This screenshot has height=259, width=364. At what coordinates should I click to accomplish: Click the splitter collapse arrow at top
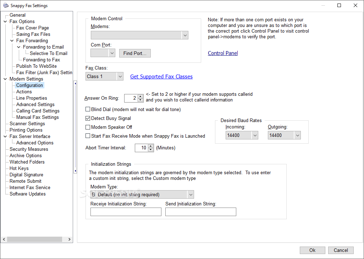tap(75, 83)
